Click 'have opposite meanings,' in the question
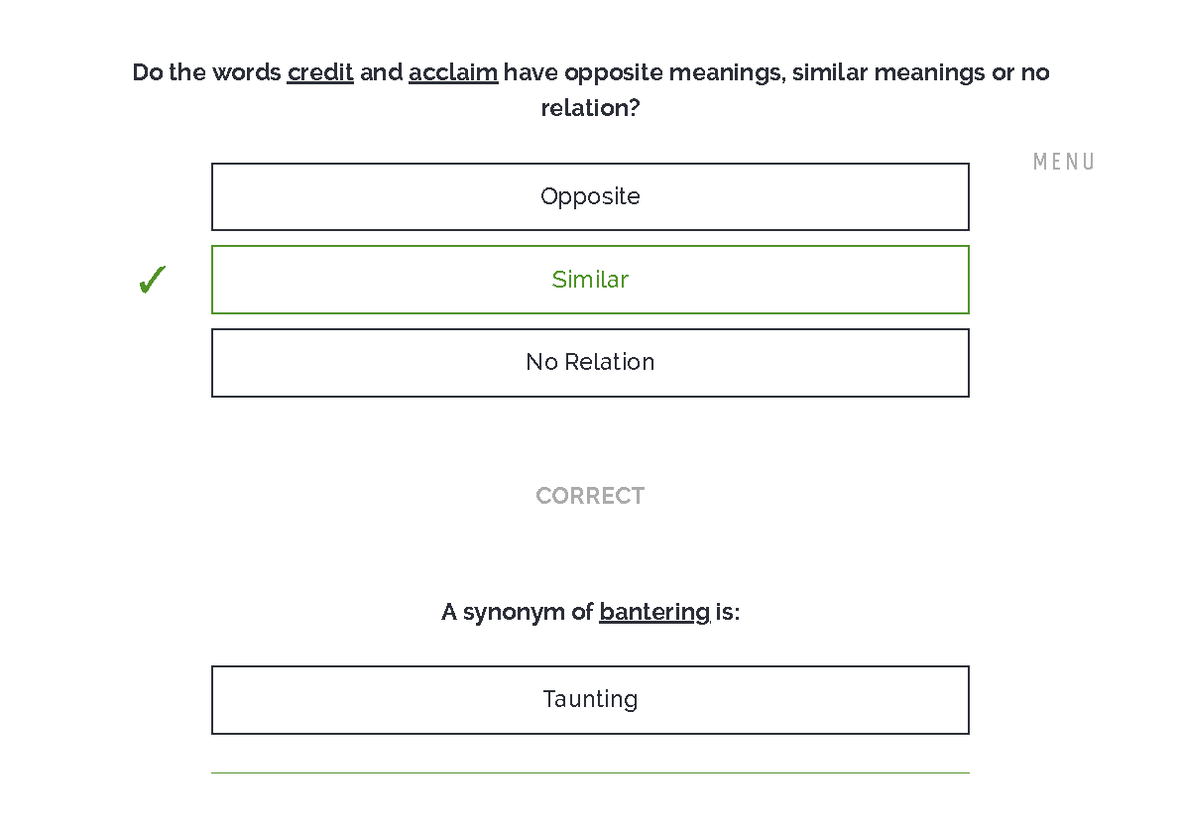Image resolution: width=1180 pixels, height=831 pixels. pyautogui.click(x=645, y=72)
